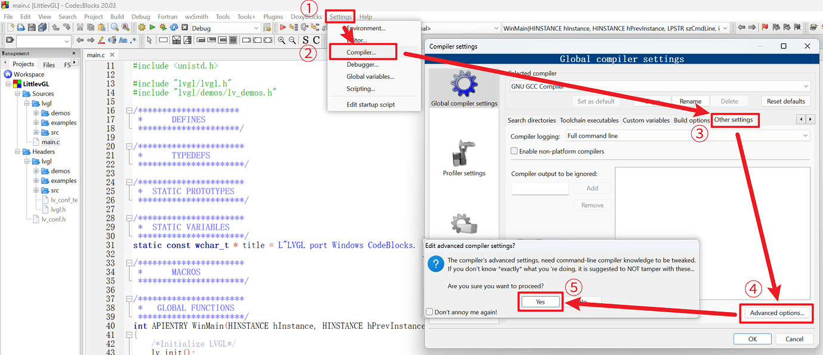Viewport: 823px width, 355px height.
Task: Open Replace using the highlighted magnifier icon
Action: click(125, 27)
